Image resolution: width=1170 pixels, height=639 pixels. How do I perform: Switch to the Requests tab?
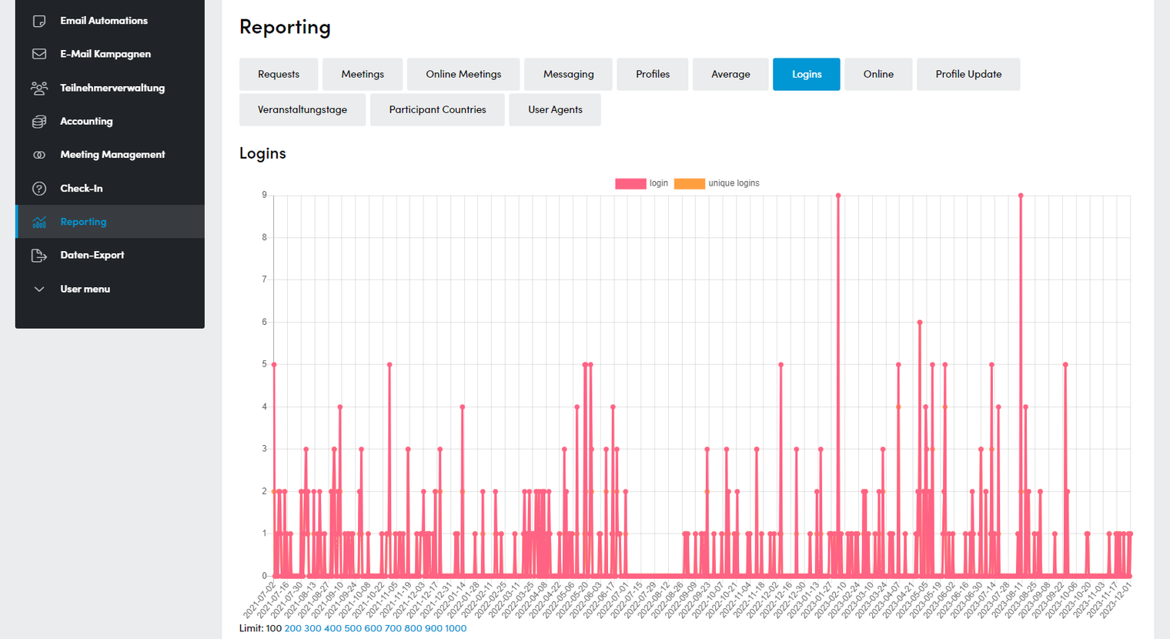click(279, 74)
